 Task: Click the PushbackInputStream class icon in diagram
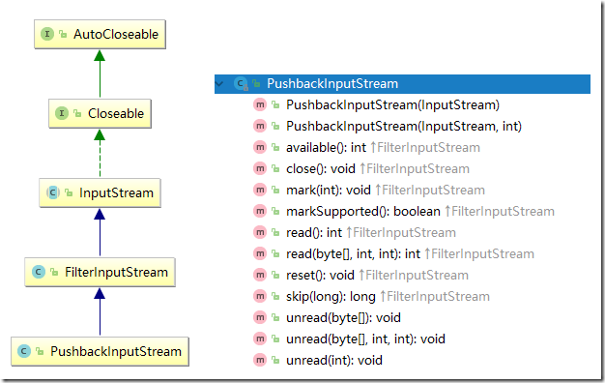[24, 351]
